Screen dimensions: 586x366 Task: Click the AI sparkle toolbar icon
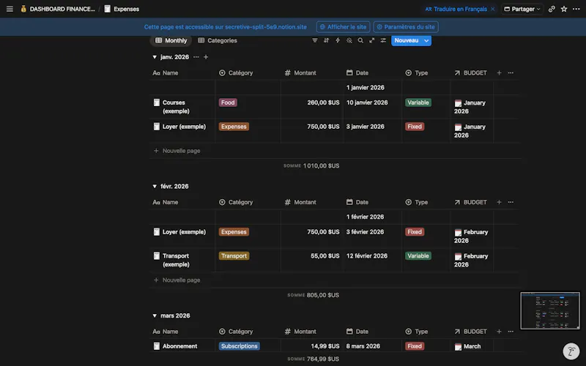click(x=349, y=40)
